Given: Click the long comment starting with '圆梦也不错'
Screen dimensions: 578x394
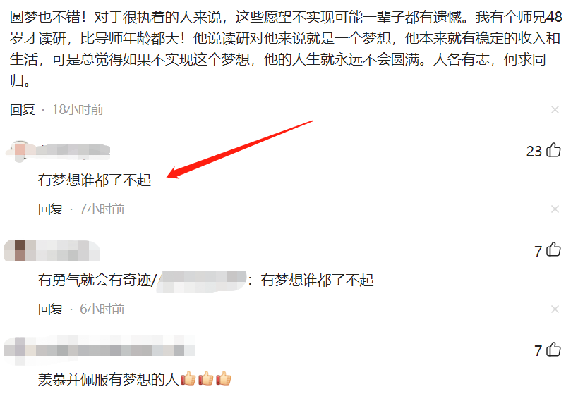Looking at the screenshot, I should point(286,49).
